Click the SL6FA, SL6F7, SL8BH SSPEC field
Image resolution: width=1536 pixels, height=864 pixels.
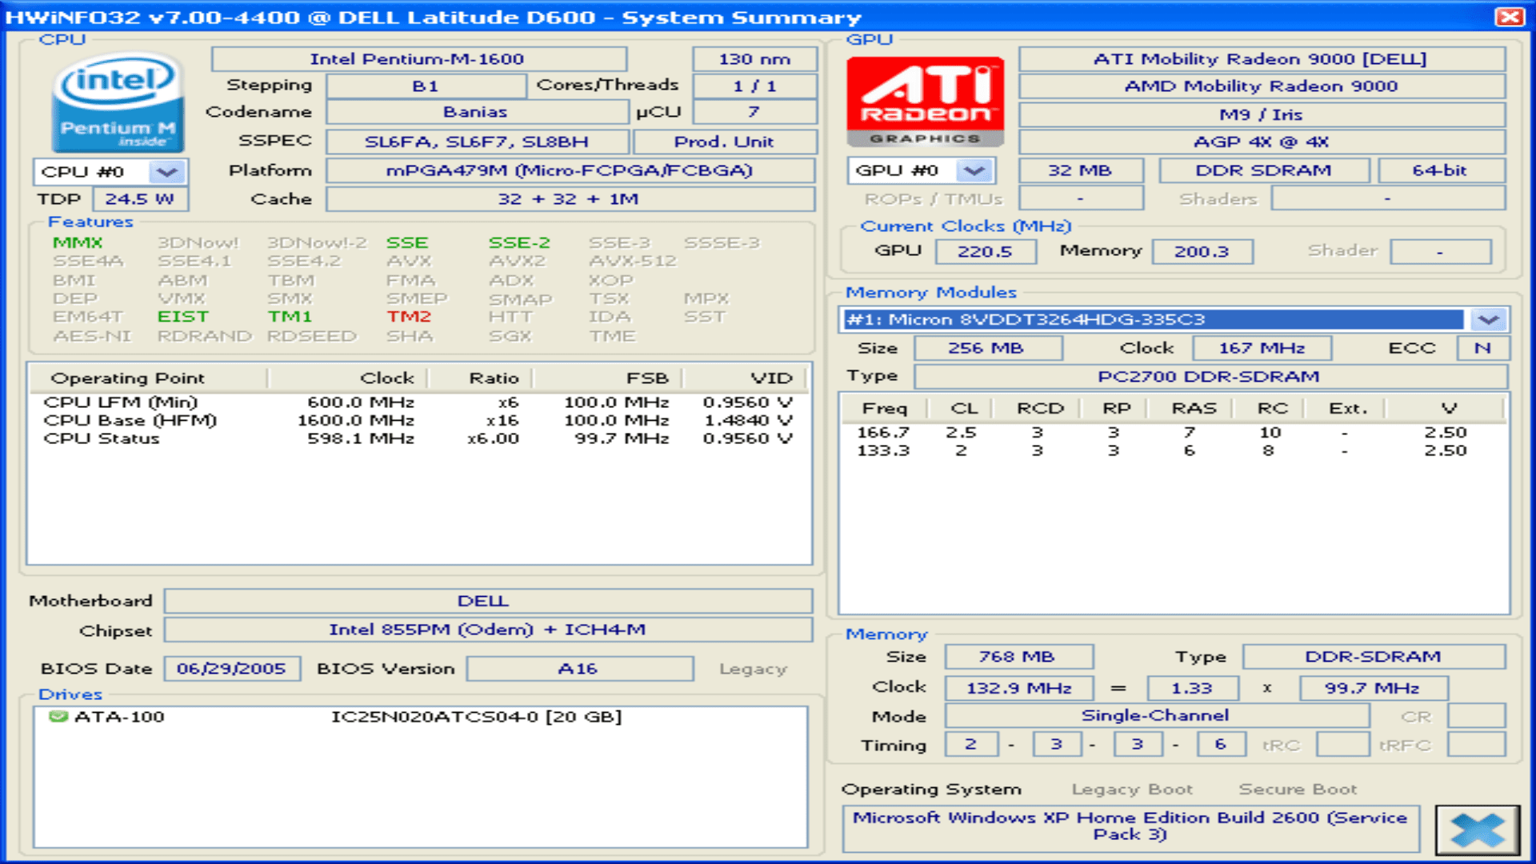point(477,142)
